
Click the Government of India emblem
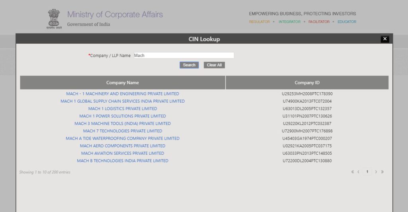click(53, 19)
